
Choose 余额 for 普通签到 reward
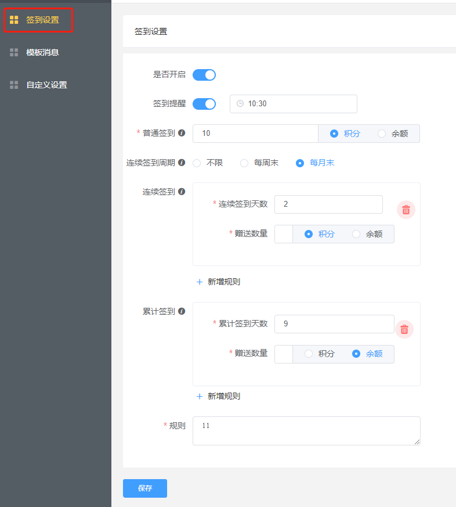coord(382,134)
